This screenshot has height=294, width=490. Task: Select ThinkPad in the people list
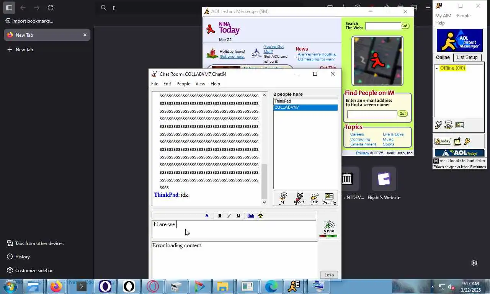[305, 101]
